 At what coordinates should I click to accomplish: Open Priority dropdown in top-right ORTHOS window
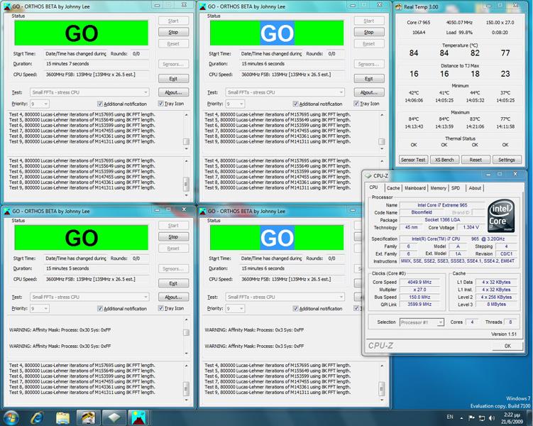click(x=235, y=104)
